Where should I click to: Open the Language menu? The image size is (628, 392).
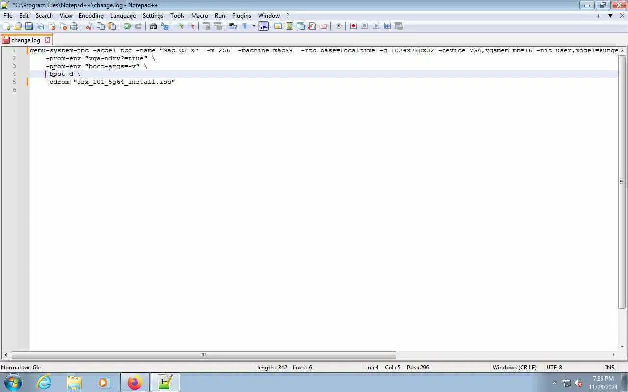123,16
